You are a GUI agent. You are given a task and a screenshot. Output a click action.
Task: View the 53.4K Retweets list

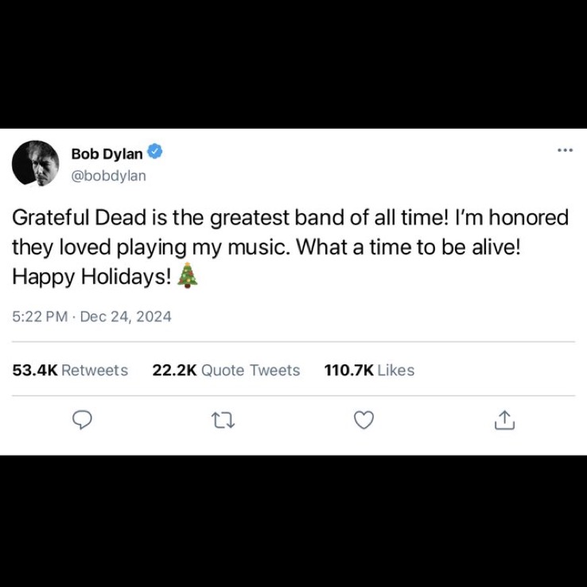(x=70, y=370)
